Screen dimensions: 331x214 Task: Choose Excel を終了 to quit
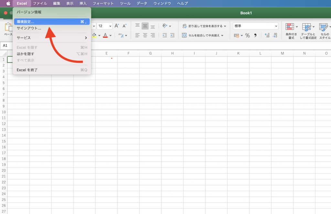(27, 70)
